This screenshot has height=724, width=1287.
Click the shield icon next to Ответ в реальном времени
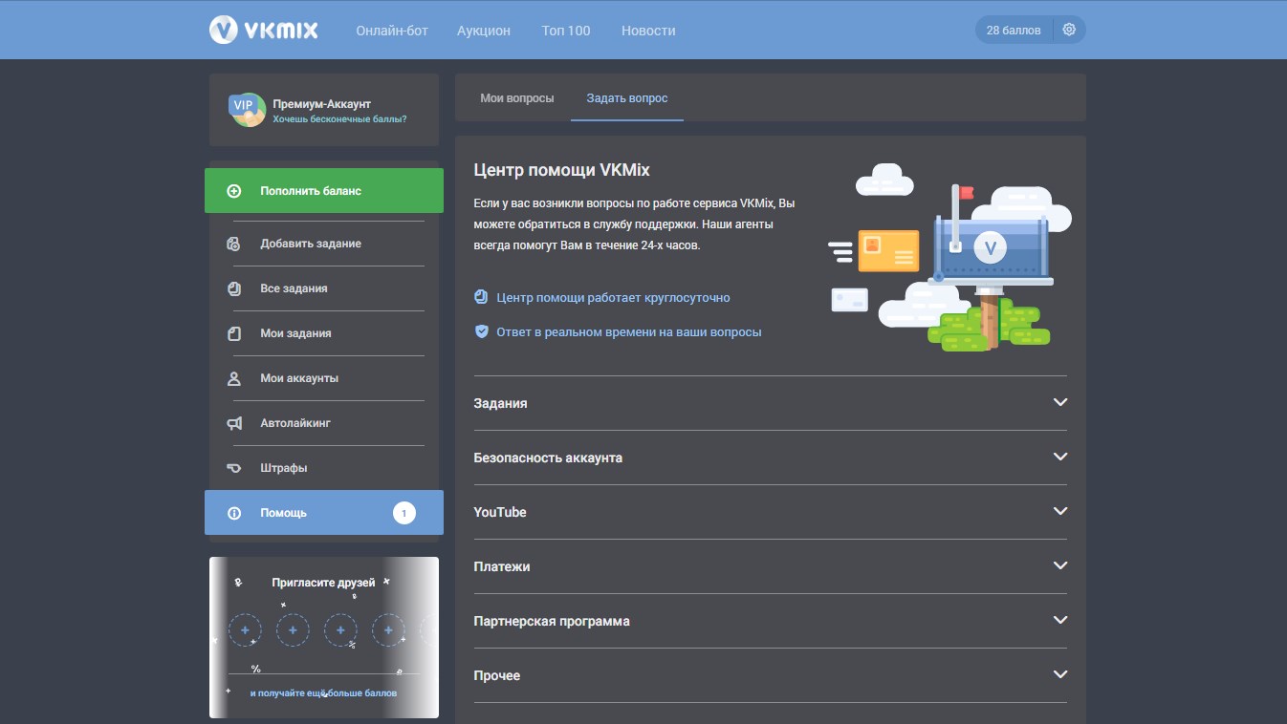pyautogui.click(x=481, y=331)
